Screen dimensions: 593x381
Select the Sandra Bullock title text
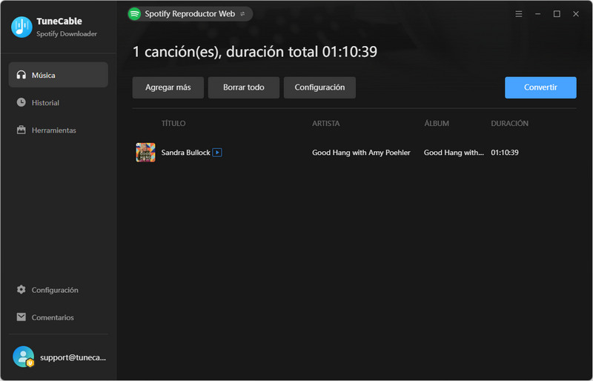(x=186, y=153)
